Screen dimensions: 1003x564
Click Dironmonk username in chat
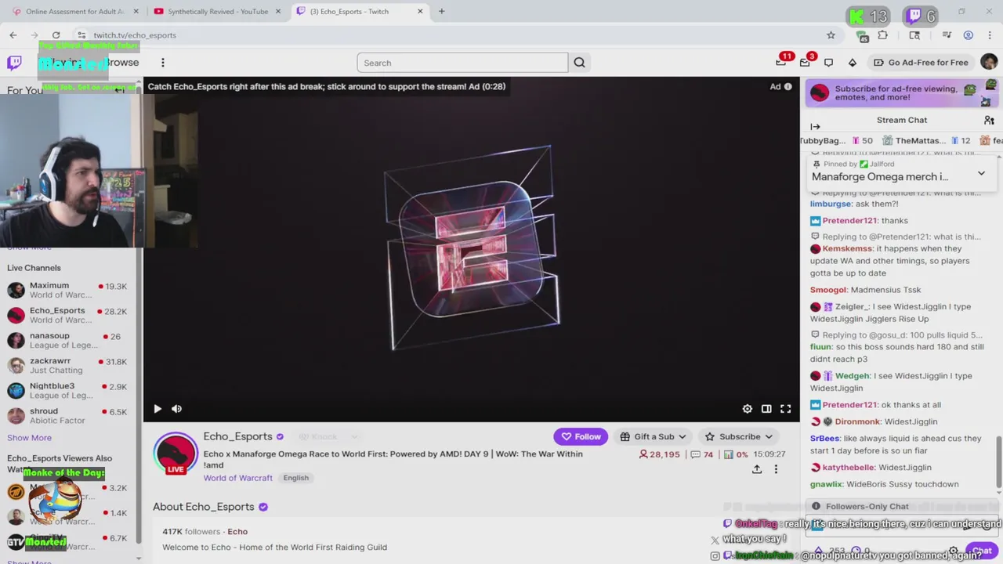click(x=857, y=421)
